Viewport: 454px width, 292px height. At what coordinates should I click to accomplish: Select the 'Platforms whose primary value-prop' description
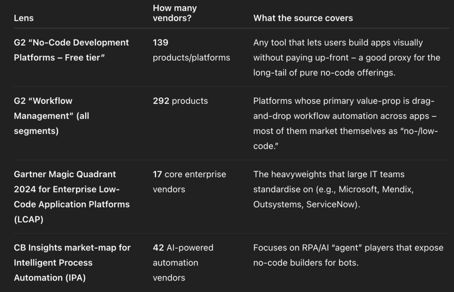pos(346,123)
